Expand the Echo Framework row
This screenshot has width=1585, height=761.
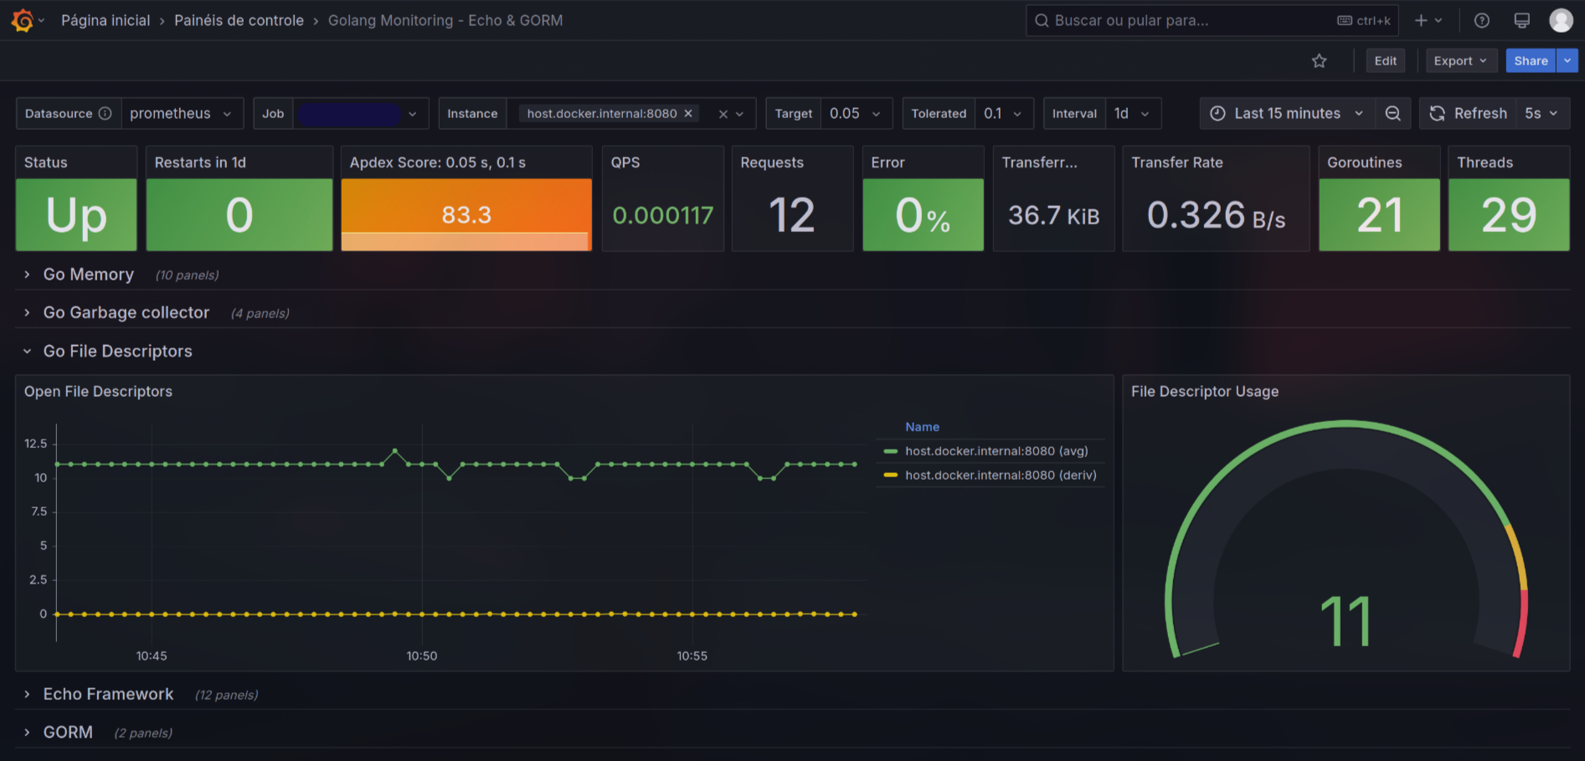point(109,694)
